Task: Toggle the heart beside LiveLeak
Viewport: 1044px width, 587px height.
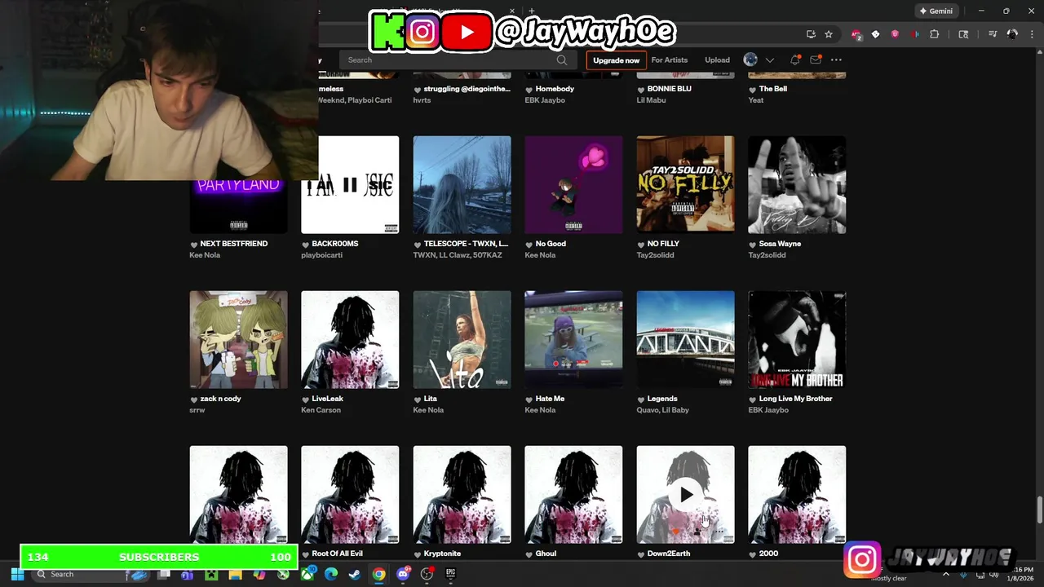Action: pos(306,399)
